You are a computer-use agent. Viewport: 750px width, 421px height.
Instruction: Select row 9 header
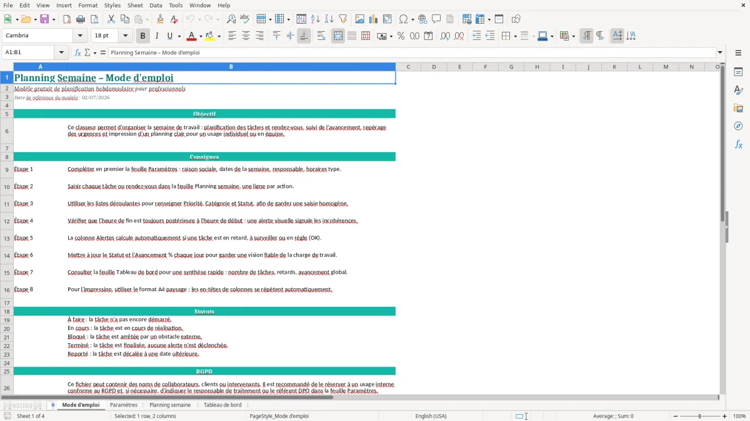point(7,169)
